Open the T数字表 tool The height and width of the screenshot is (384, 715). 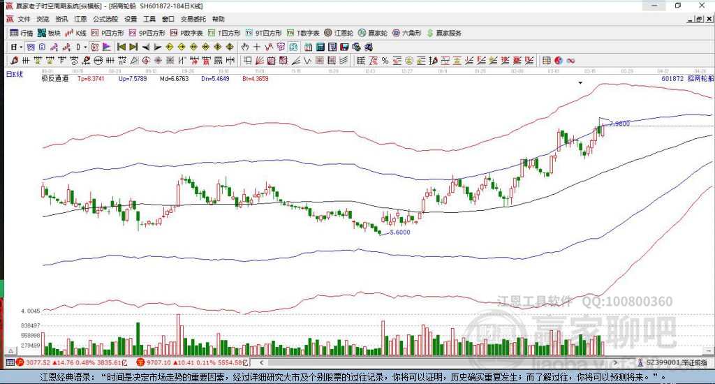click(303, 33)
